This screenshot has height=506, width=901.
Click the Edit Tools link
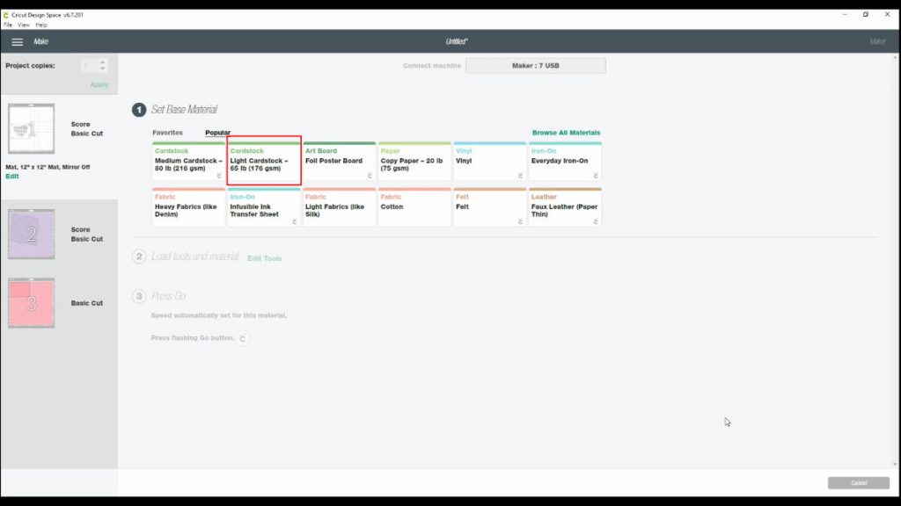[x=264, y=258]
